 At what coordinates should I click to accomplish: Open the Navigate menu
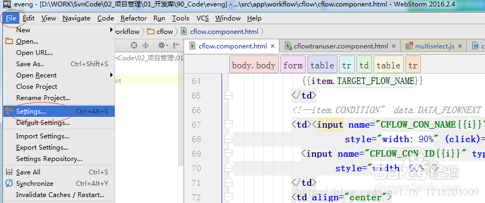tap(76, 18)
